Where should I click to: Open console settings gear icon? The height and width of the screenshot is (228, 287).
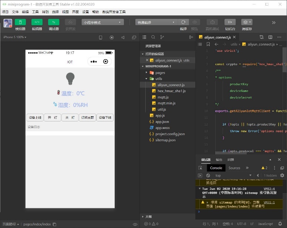(x=282, y=175)
